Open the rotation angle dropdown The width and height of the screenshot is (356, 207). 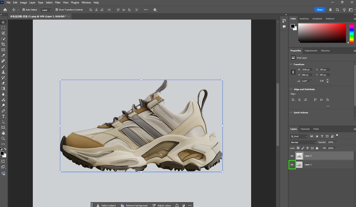coord(311,81)
